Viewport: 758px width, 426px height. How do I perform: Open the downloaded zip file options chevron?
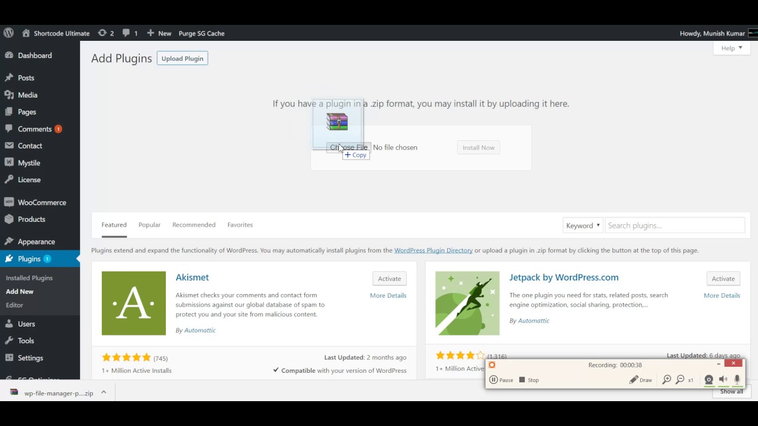[104, 392]
